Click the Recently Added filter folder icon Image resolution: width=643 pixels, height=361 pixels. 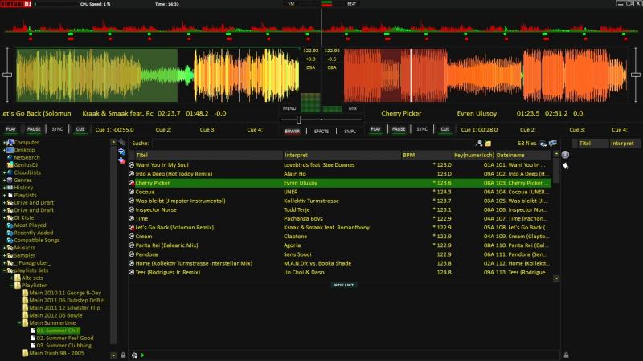(x=10, y=233)
